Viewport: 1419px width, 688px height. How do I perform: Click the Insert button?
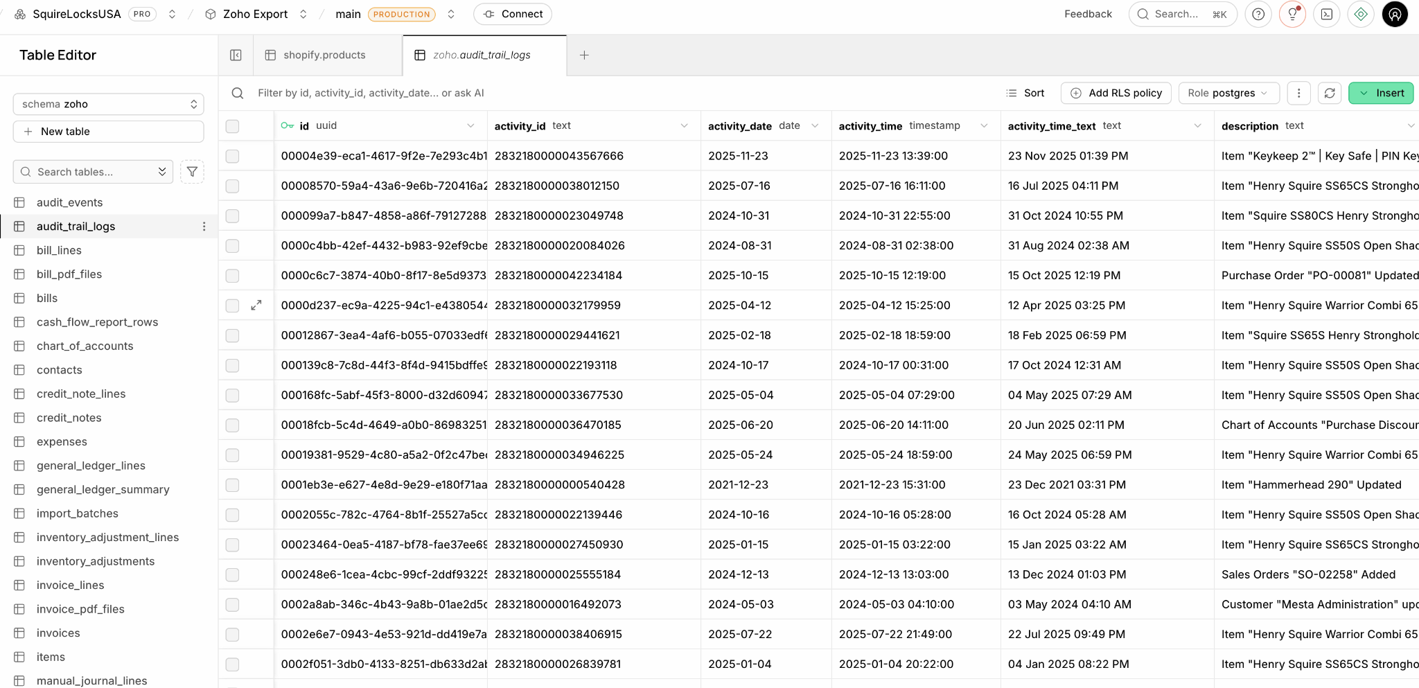1381,93
